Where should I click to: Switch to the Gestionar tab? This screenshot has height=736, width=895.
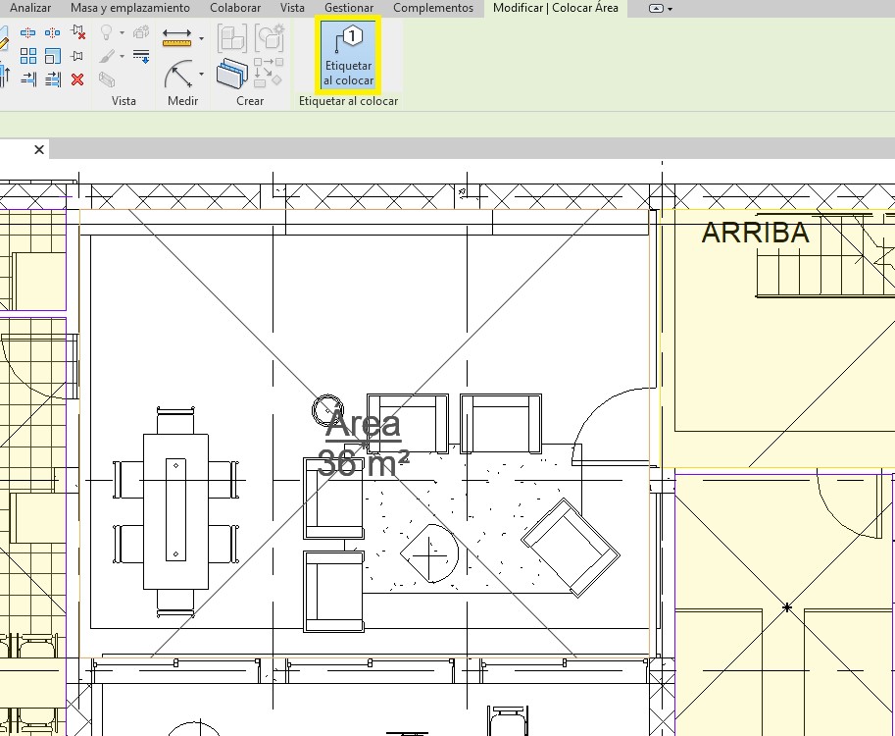(348, 8)
